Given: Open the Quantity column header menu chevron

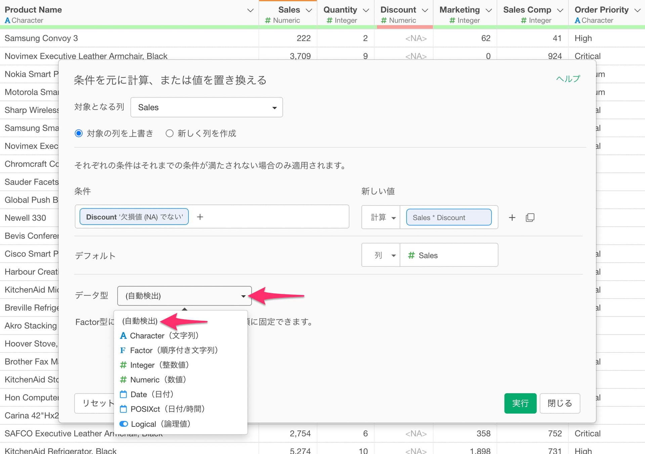Looking at the screenshot, I should coord(366,10).
